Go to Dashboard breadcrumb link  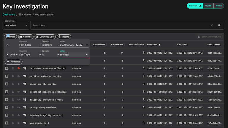[9, 15]
